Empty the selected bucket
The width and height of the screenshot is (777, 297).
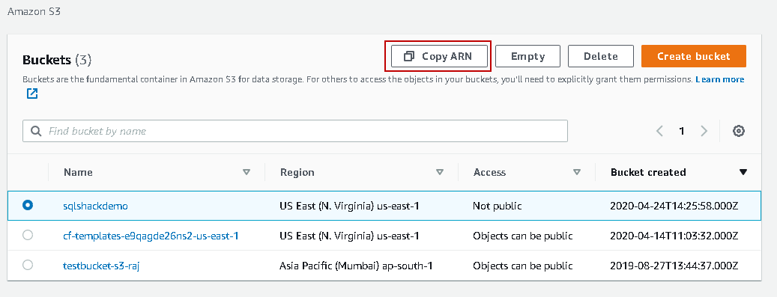pos(527,56)
